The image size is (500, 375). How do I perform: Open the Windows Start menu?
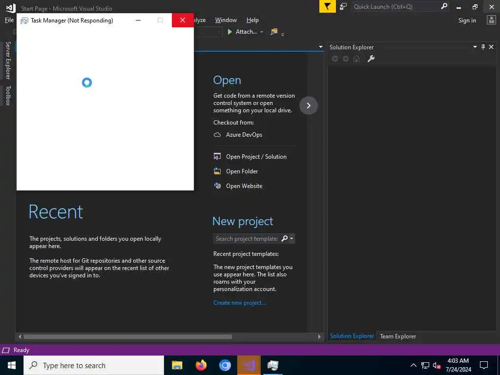tap(12, 365)
